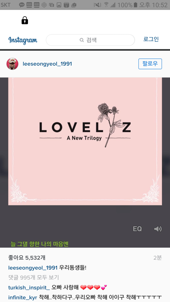This screenshot has width=170, height=302.
Task: Expand 댓글 995개 모두 보기 comments
Action: tap(34, 278)
